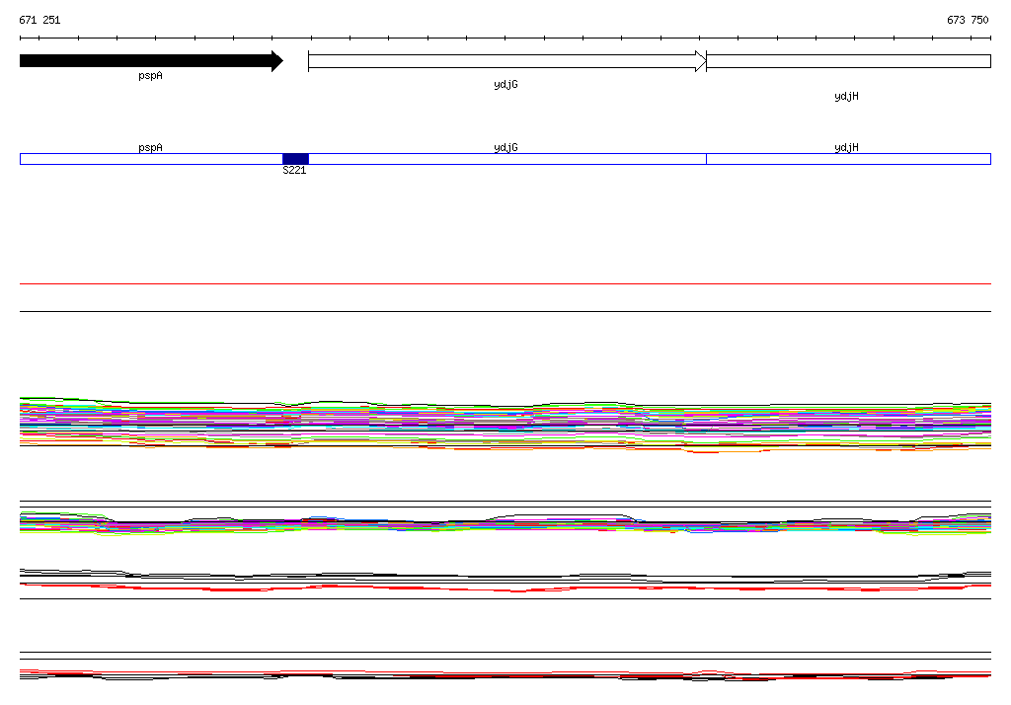Image resolution: width=1011 pixels, height=705 pixels.
Task: Click the S221 label text
Action: point(294,170)
